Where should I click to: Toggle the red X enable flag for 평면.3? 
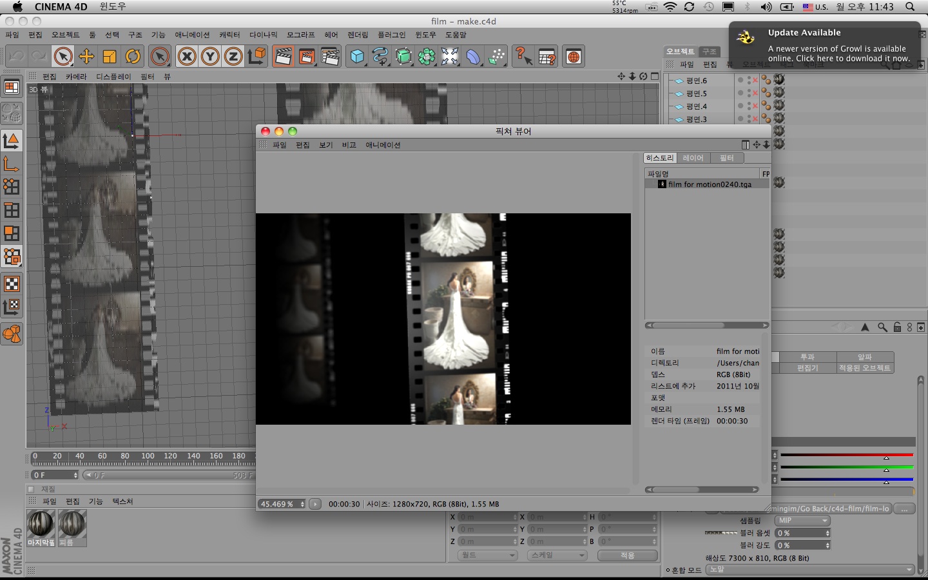point(755,119)
